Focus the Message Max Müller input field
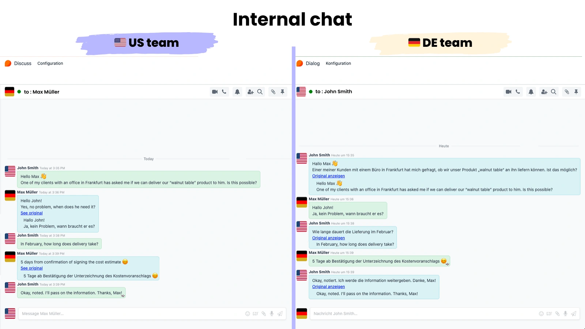 [128, 314]
